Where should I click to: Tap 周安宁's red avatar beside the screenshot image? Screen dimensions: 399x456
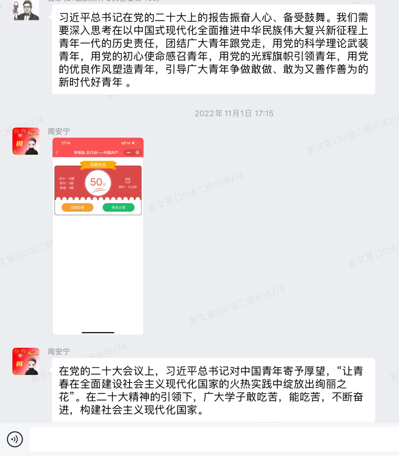26,141
